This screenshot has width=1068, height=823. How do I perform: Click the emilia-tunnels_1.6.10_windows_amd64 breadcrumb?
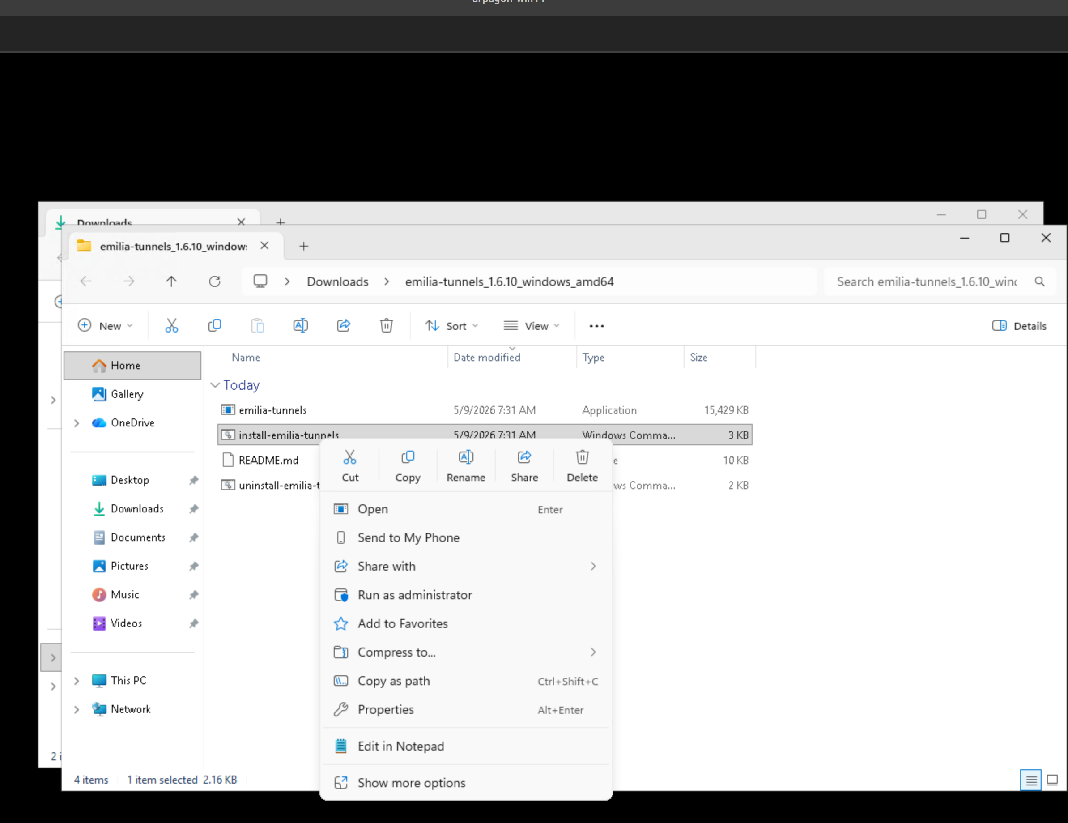point(509,281)
